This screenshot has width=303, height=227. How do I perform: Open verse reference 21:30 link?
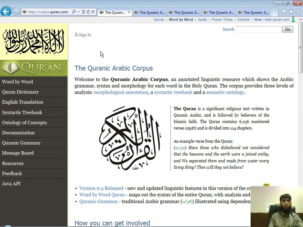[x=180, y=148]
